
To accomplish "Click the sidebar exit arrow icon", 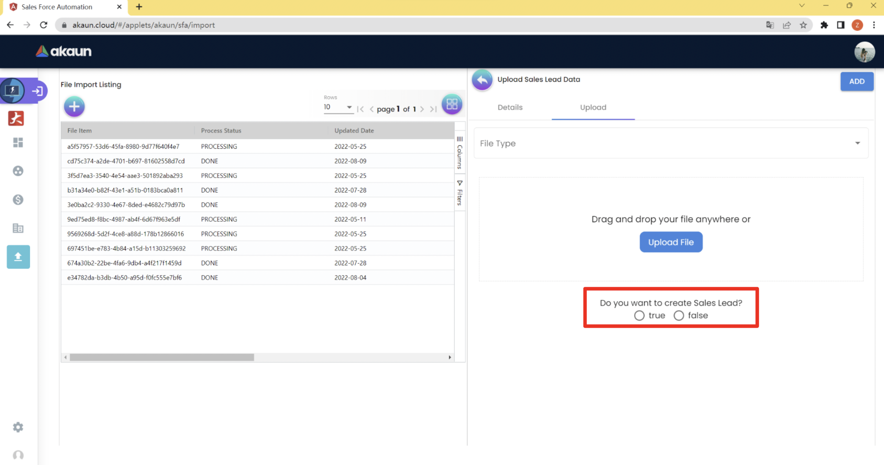I will [37, 91].
